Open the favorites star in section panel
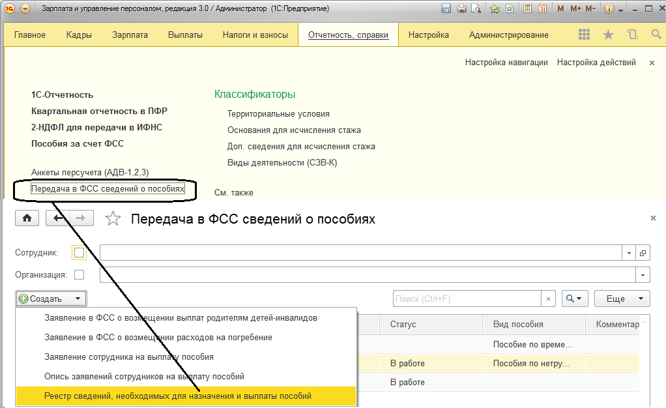The width and height of the screenshot is (666, 408). click(x=608, y=35)
